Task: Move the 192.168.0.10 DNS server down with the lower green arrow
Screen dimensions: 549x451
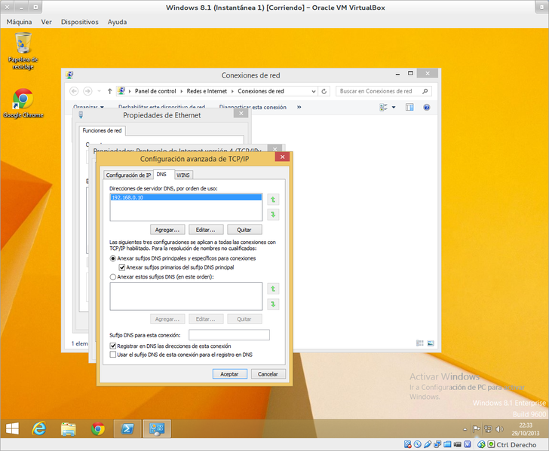Action: pos(273,215)
